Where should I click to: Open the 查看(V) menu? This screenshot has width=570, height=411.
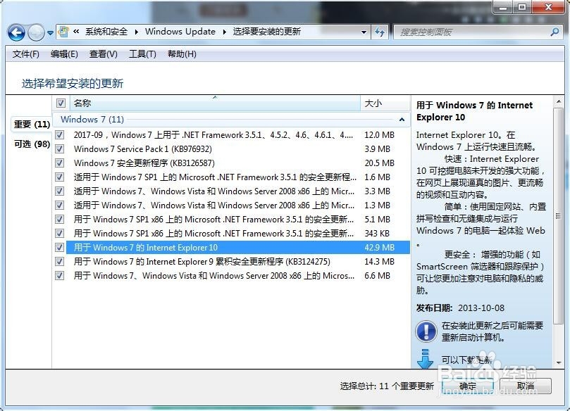pyautogui.click(x=104, y=54)
